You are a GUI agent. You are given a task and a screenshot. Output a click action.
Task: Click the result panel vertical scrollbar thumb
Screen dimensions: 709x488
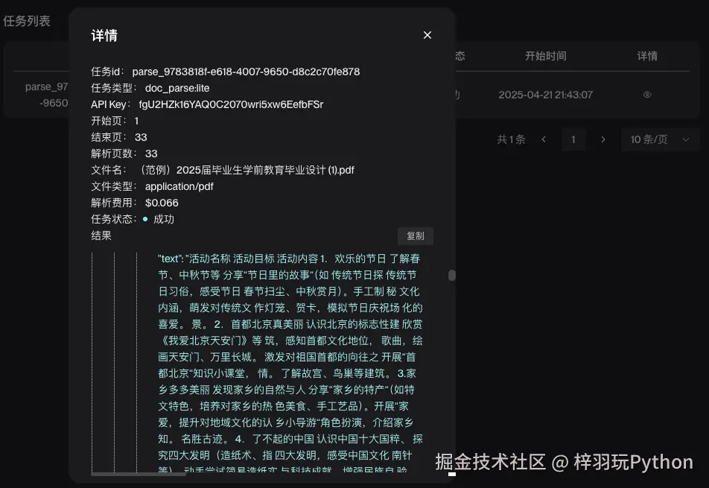[x=451, y=275]
